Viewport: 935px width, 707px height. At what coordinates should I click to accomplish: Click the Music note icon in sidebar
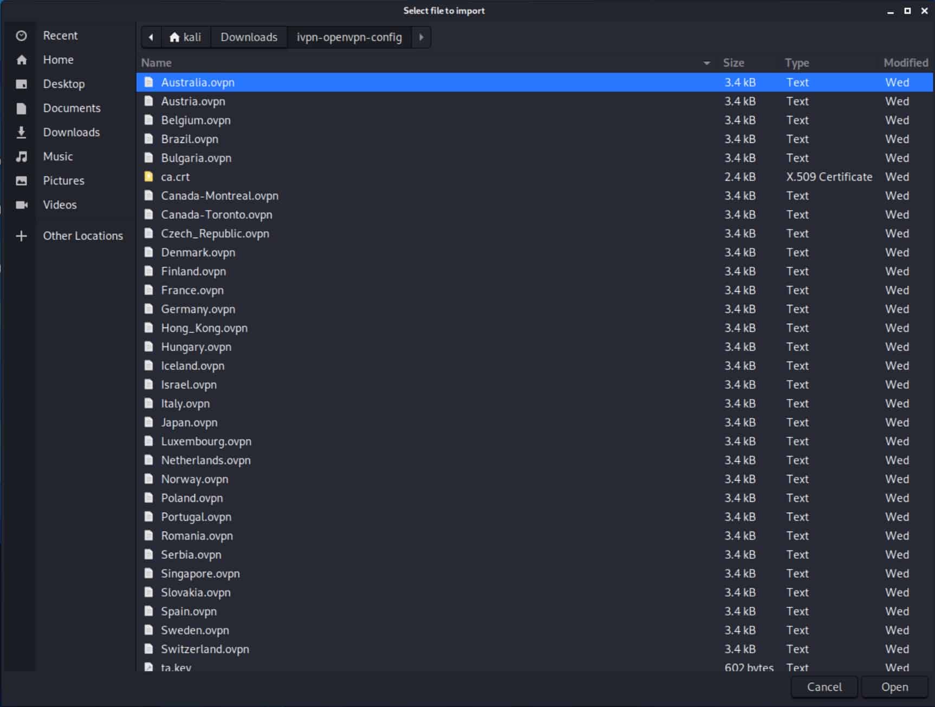(x=22, y=156)
